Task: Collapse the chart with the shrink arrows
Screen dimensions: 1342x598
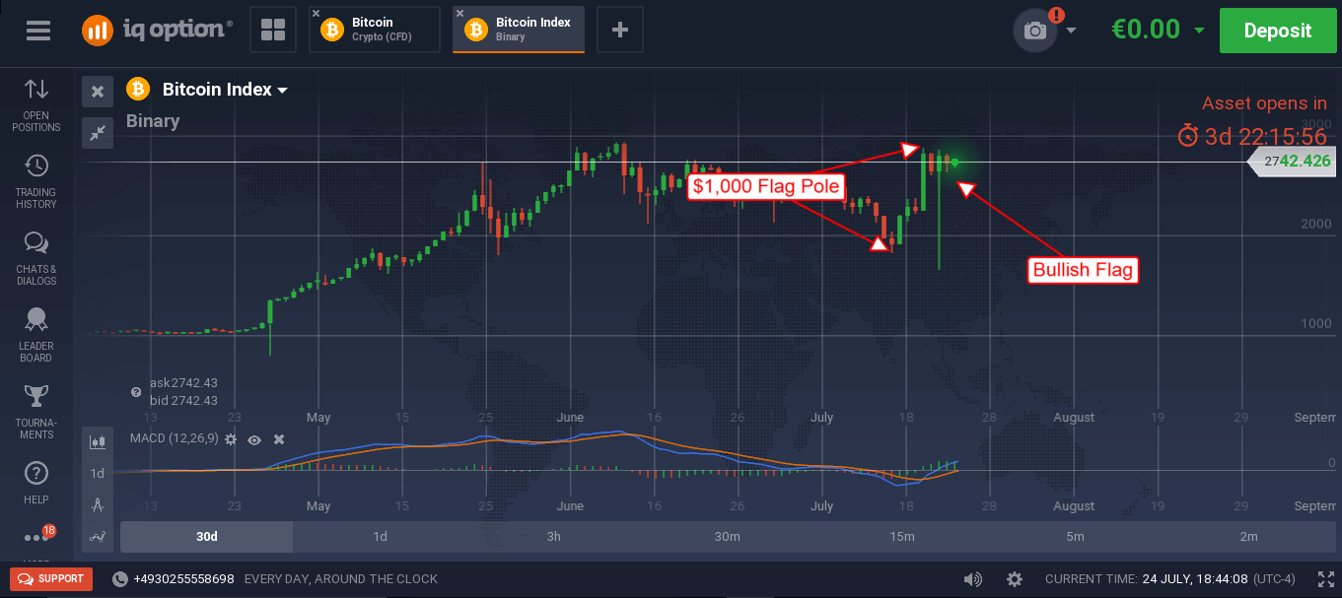Action: coord(98,132)
